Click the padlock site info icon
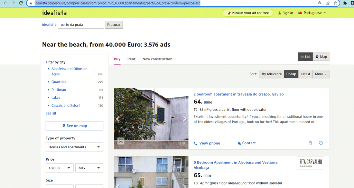The height and width of the screenshot is (188, 354). [31, 3]
